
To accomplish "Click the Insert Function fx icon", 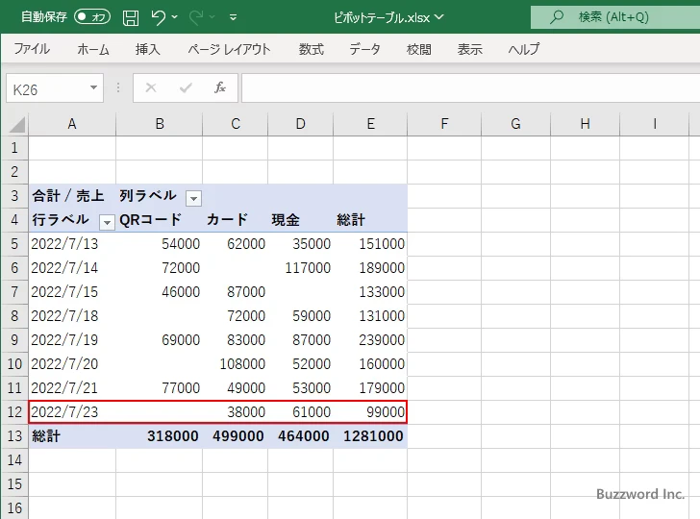I will tap(220, 87).
